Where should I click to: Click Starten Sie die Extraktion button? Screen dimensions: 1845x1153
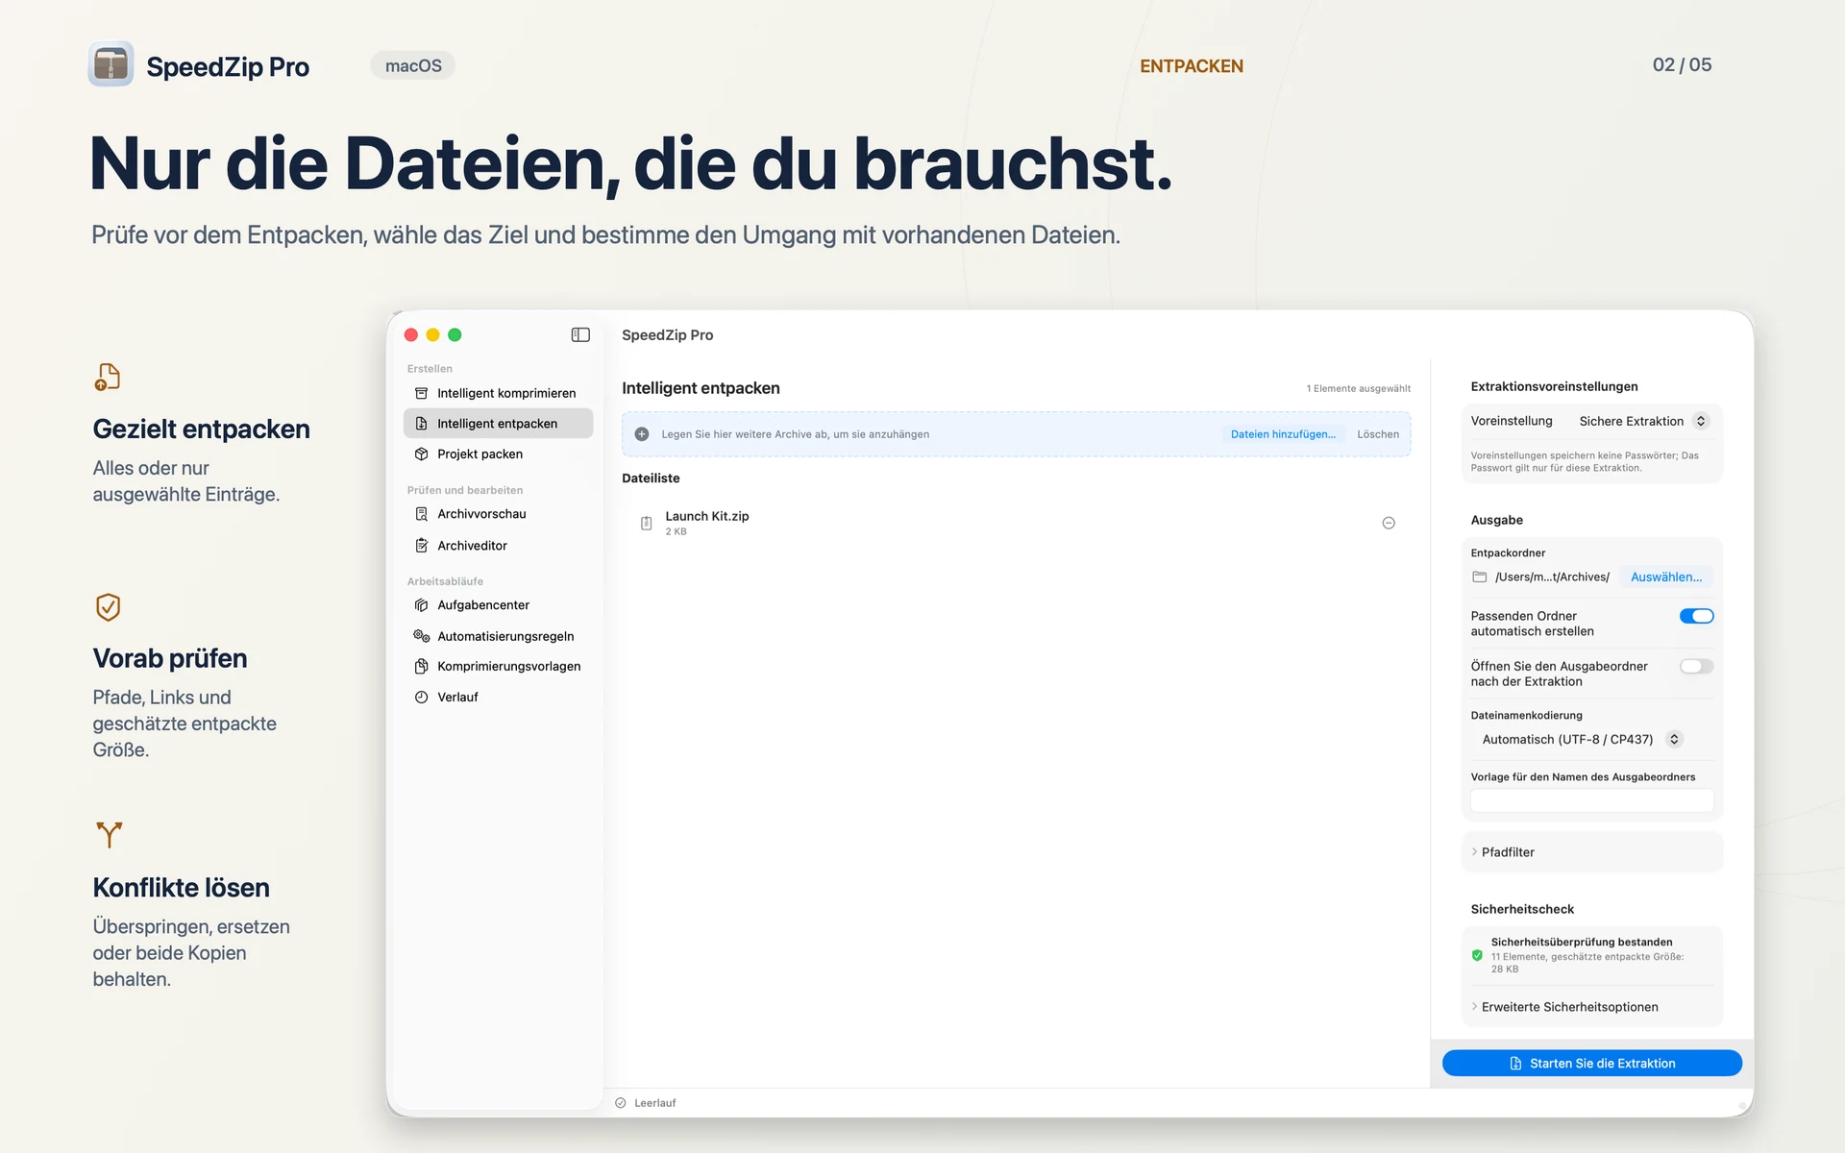pyautogui.click(x=1591, y=1063)
